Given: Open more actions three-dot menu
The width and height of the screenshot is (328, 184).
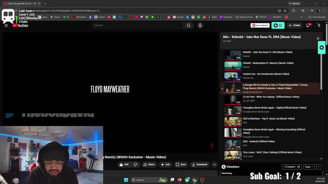Looking at the screenshot, I should [x=214, y=165].
